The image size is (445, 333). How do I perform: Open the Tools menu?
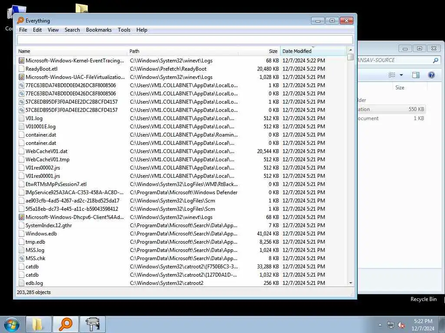point(124,30)
